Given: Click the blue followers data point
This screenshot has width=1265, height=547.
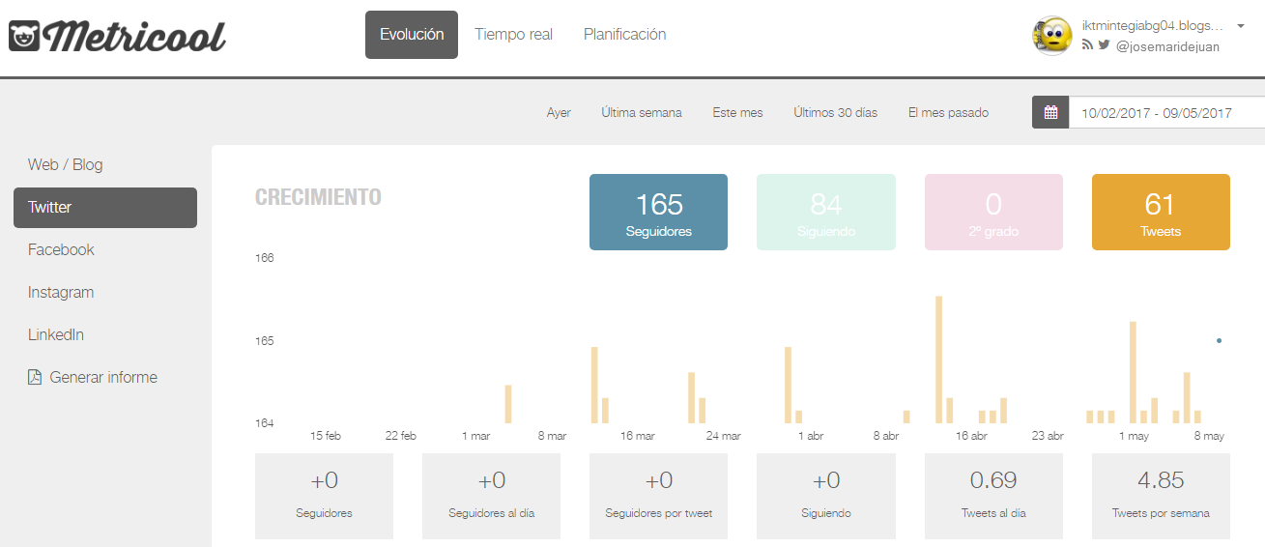Looking at the screenshot, I should (1219, 340).
